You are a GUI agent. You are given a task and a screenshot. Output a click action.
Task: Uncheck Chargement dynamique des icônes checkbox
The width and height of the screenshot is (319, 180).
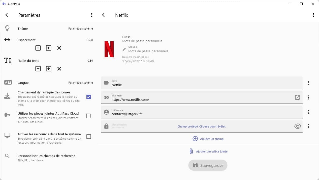89,97
